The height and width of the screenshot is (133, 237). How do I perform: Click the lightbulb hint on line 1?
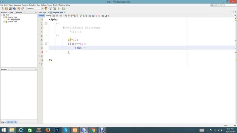click(42, 20)
